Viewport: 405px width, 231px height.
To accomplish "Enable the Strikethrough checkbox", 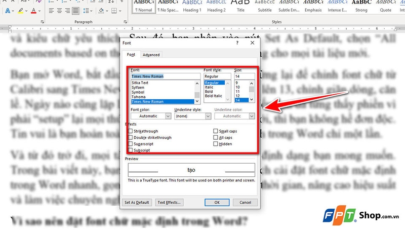I will [131, 131].
